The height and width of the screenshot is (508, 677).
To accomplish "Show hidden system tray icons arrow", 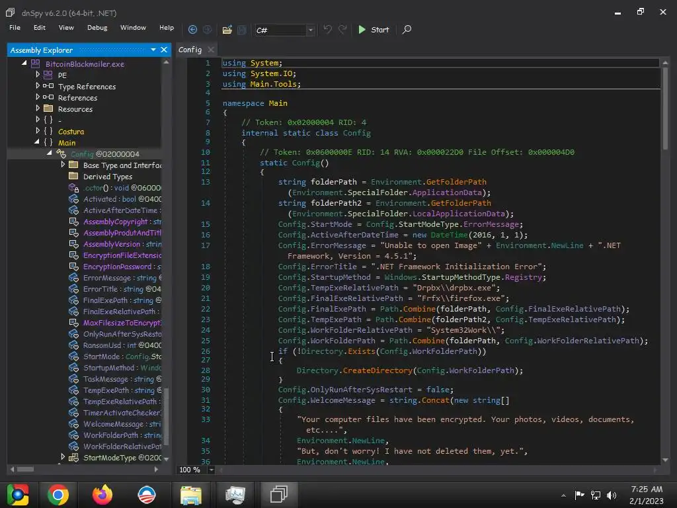I will tap(563, 495).
